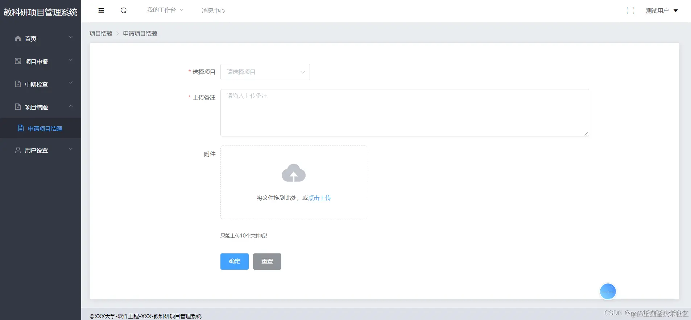Screen dimensions: 691x320
Task: Click the 中期检查 document icon
Action: (18, 84)
